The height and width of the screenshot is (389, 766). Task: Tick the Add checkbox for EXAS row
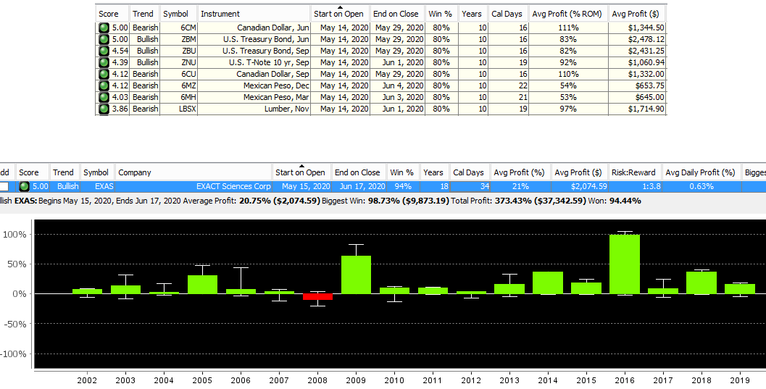tap(4, 186)
